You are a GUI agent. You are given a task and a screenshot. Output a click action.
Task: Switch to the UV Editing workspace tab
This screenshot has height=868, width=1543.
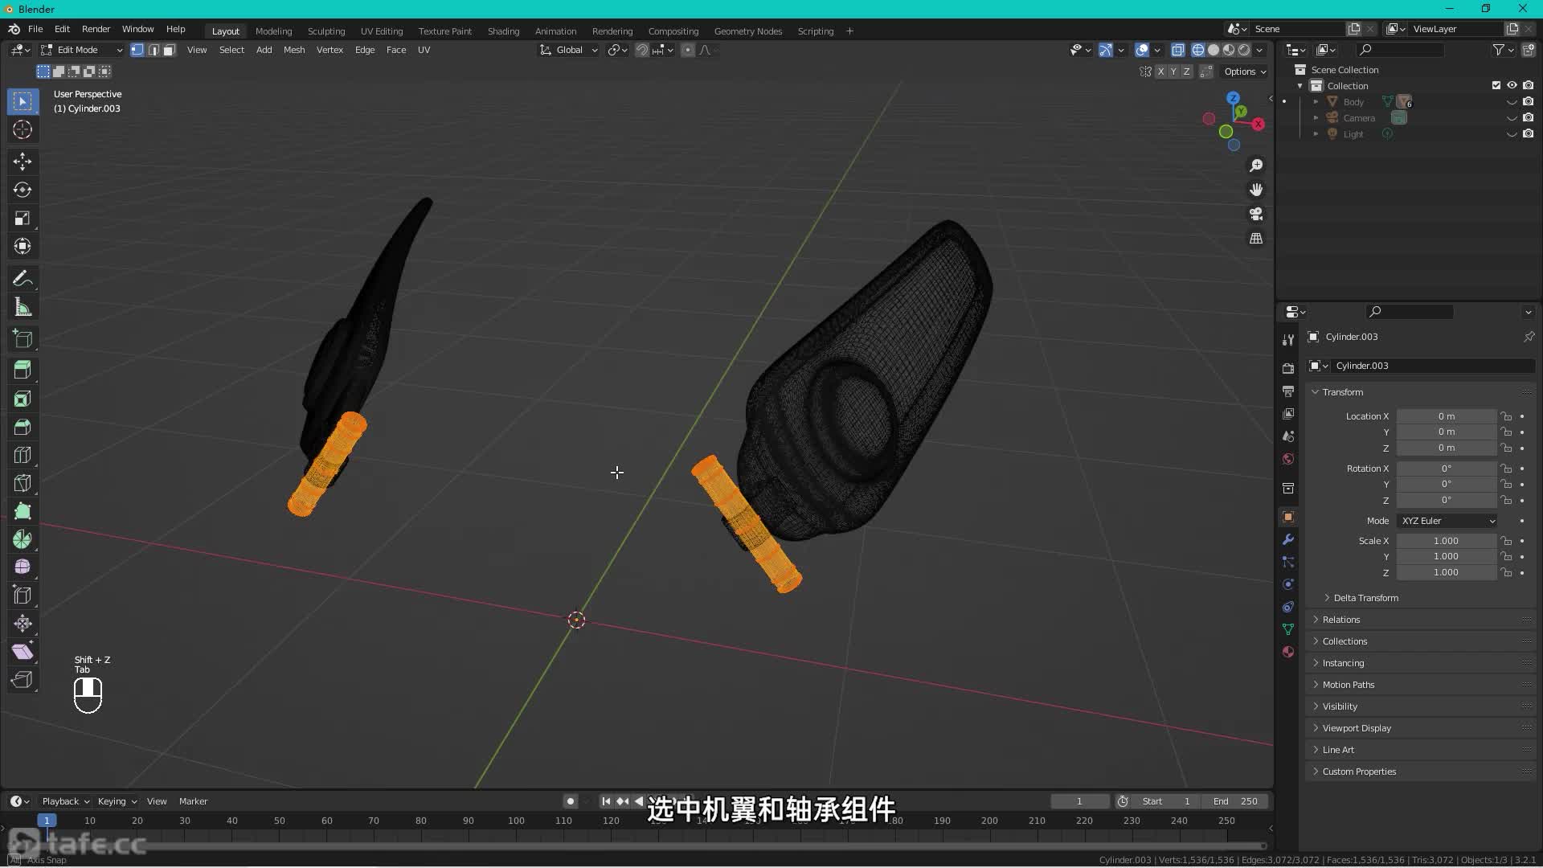pos(382,31)
